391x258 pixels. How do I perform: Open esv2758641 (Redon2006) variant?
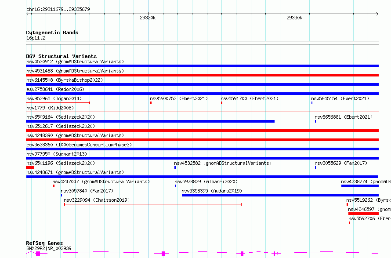click(x=55, y=89)
